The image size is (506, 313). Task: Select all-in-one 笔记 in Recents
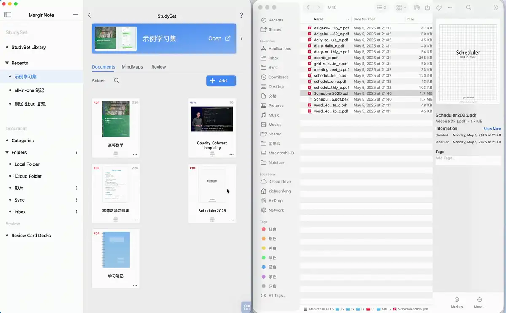[30, 90]
